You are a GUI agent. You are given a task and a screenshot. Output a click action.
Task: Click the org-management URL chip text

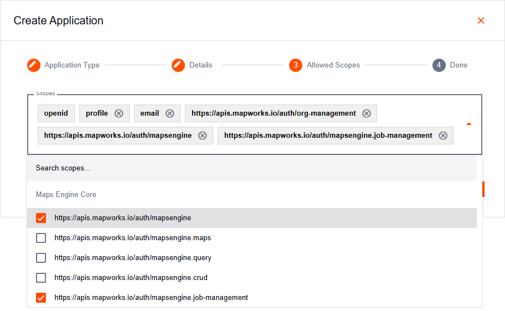coord(274,113)
